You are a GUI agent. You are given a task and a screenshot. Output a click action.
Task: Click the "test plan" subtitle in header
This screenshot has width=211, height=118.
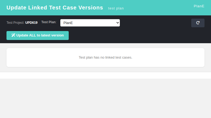click(116, 8)
